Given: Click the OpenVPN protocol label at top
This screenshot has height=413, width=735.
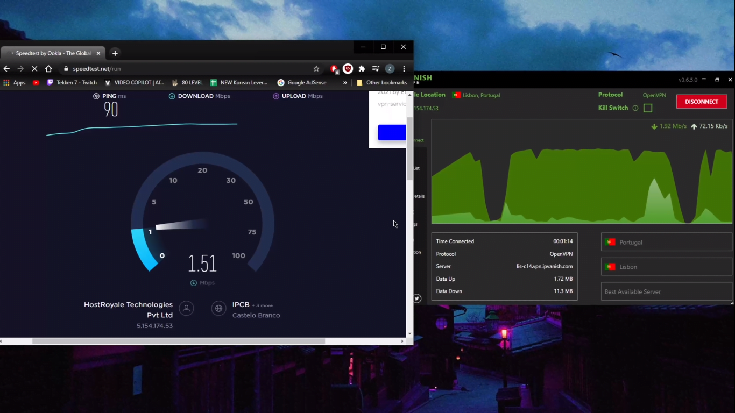Looking at the screenshot, I should (x=654, y=95).
